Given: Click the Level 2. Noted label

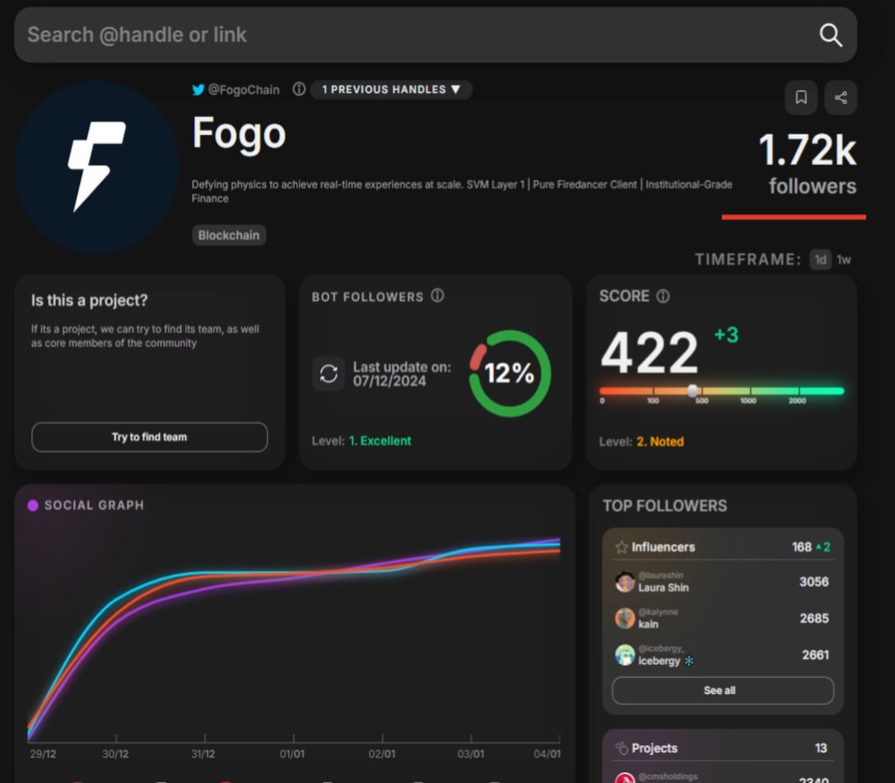Looking at the screenshot, I should [x=641, y=441].
